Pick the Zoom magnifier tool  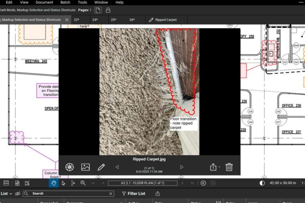click(83, 183)
